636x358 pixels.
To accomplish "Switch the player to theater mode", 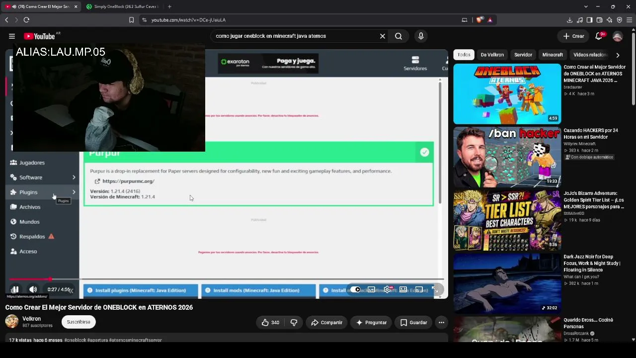I will click(403, 289).
